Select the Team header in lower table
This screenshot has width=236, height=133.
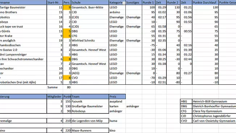coord(90,97)
